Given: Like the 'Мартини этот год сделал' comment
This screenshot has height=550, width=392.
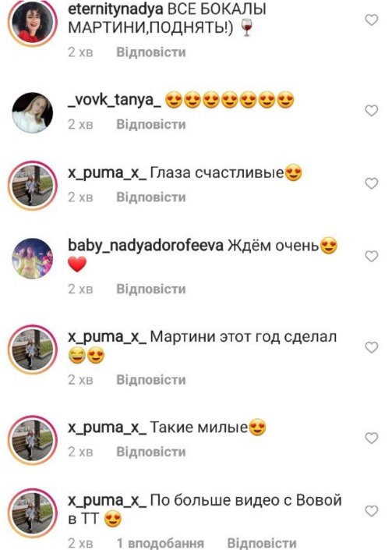Looking at the screenshot, I should pyautogui.click(x=371, y=347).
